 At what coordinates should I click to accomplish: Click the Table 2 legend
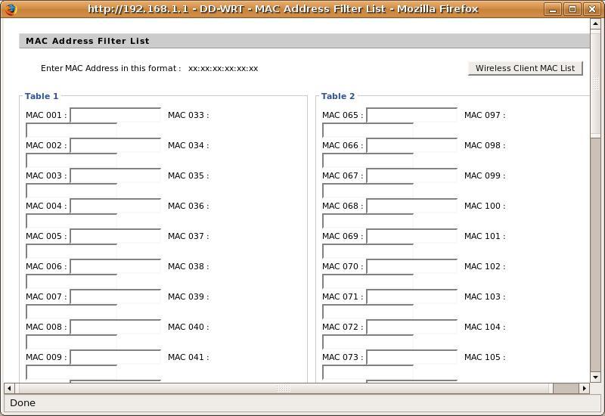338,96
